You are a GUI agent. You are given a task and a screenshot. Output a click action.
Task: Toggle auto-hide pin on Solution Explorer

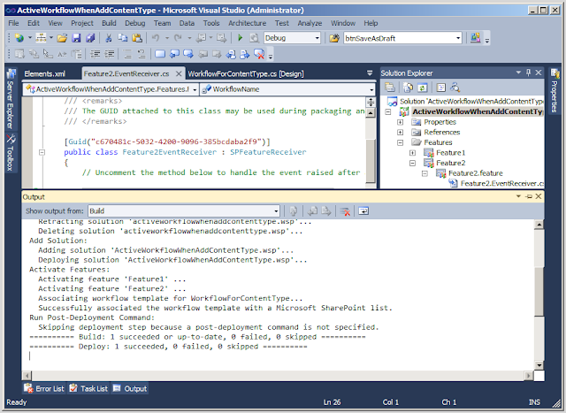[529, 73]
